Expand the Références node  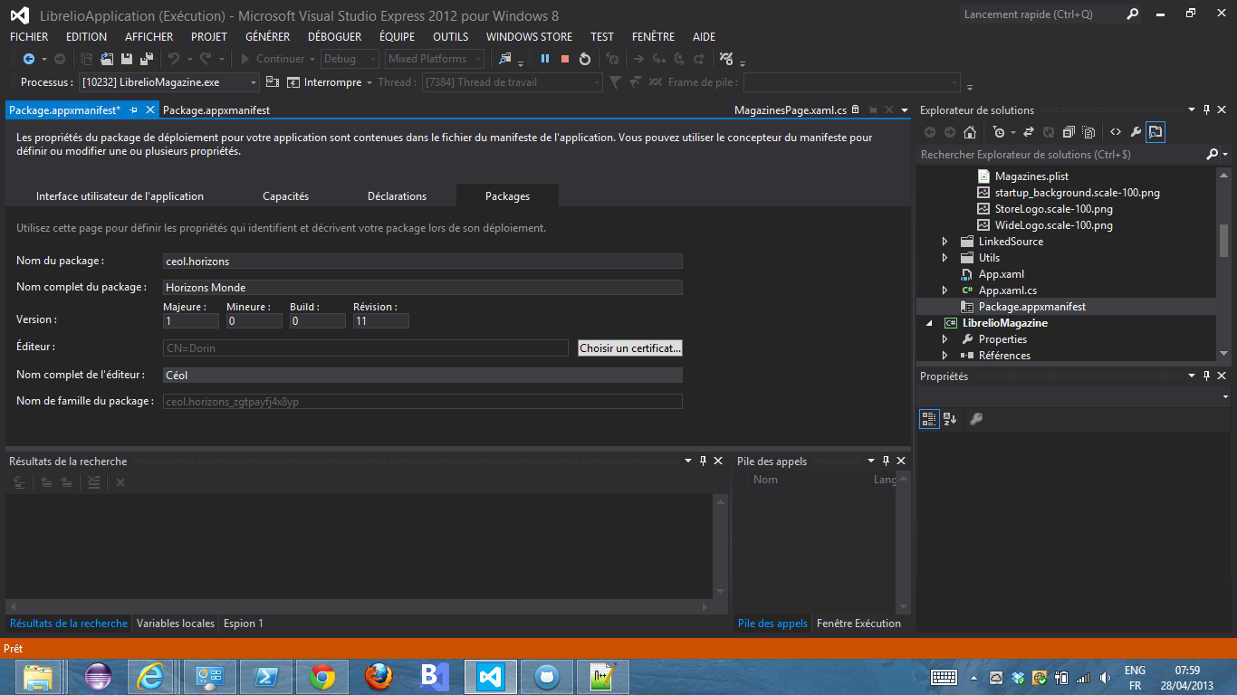click(945, 356)
